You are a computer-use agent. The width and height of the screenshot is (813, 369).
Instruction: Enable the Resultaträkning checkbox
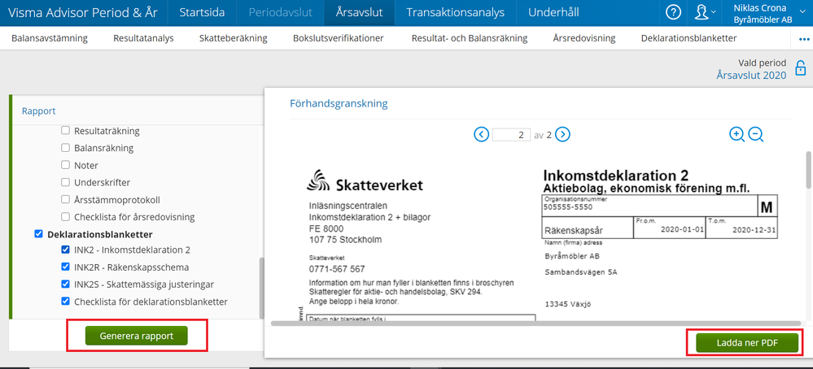pos(66,130)
